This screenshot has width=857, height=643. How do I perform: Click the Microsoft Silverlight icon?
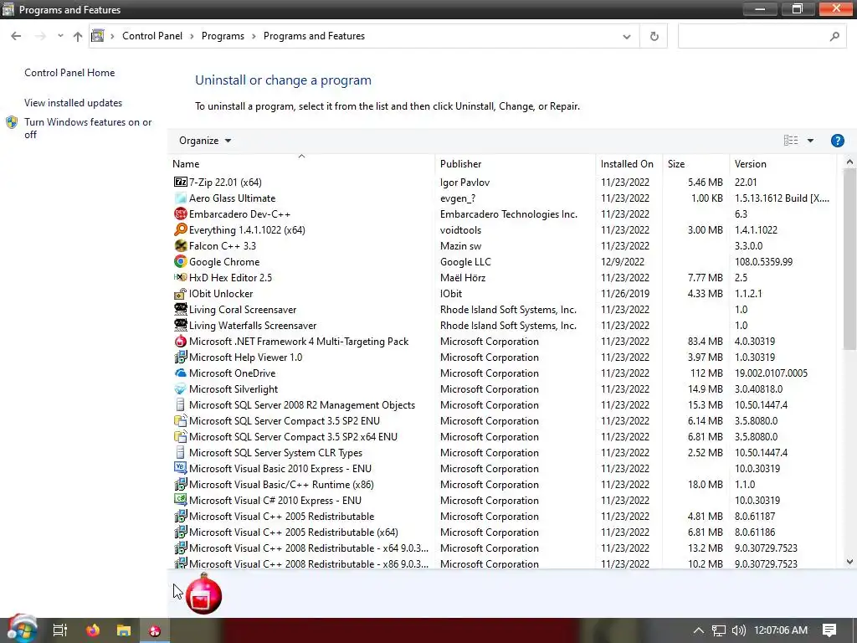coord(181,388)
